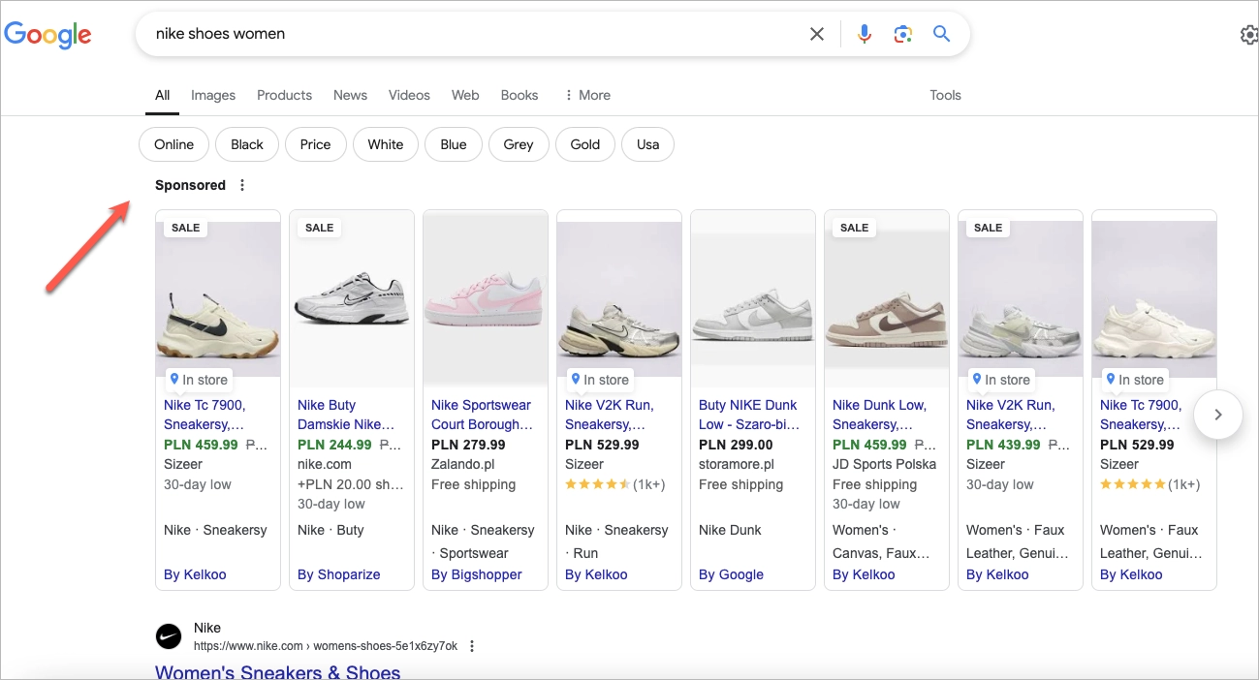Enable the Black color filter
1259x680 pixels.
point(246,143)
